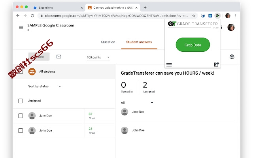Click the blue mail extension icon
Screen dimensions: 253x158
click(x=210, y=16)
